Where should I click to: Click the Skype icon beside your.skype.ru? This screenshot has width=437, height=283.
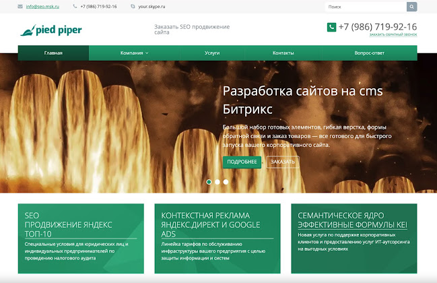tap(133, 6)
